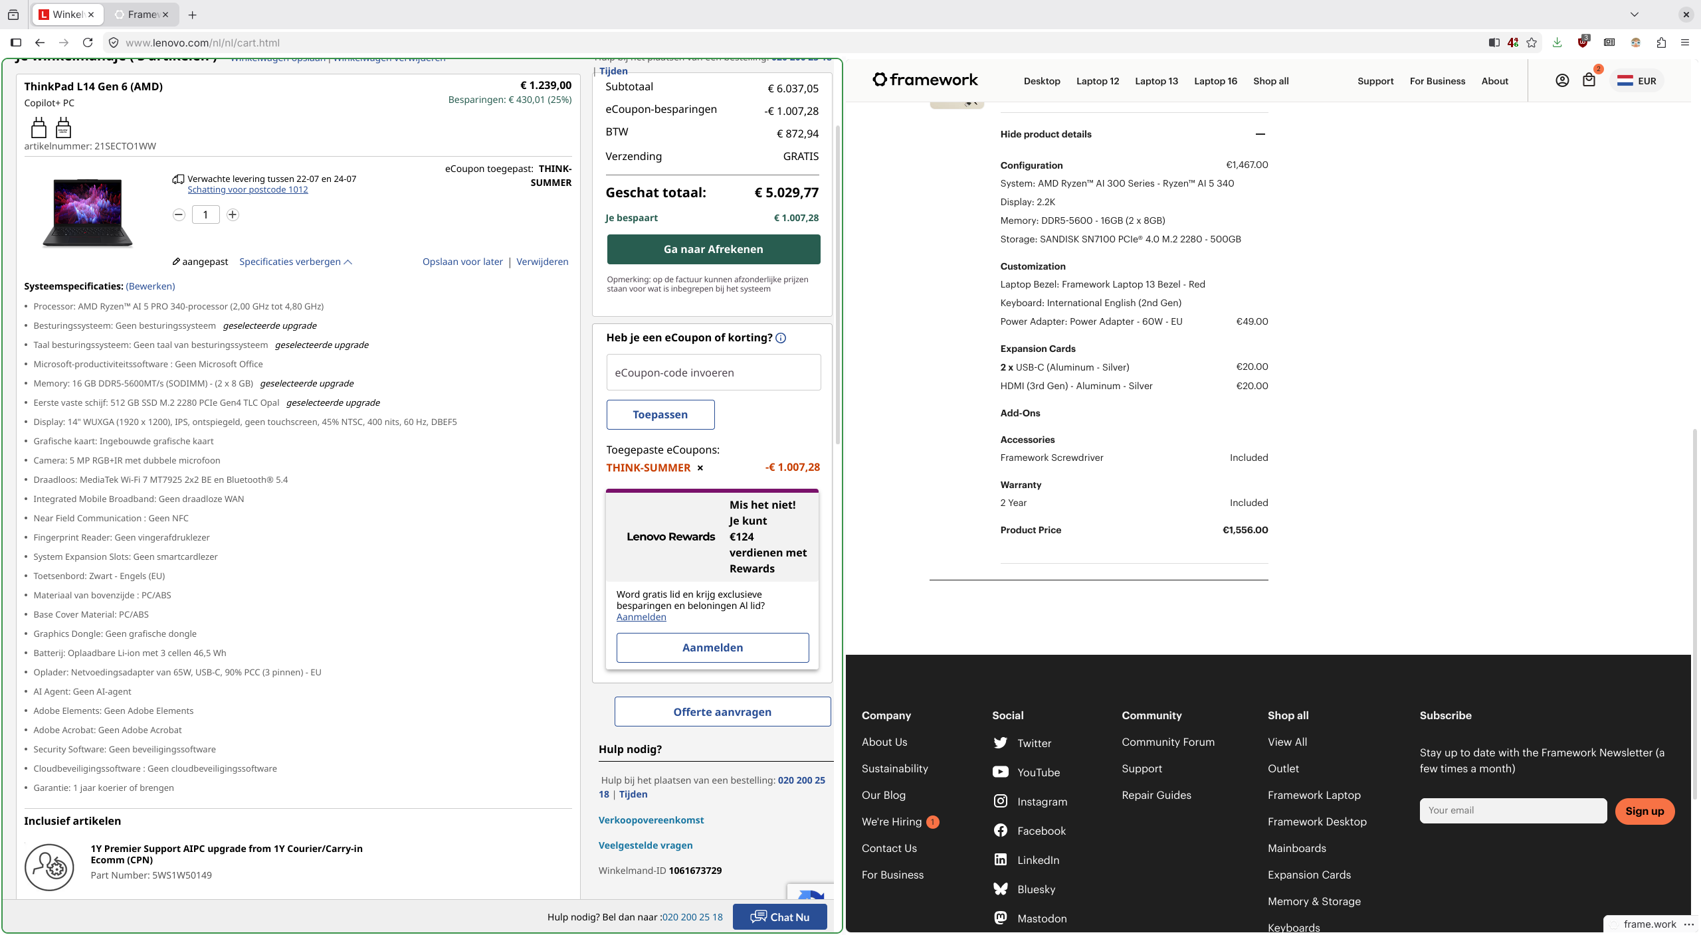
Task: Open the extensions puzzle-piece menu
Action: point(1661,42)
